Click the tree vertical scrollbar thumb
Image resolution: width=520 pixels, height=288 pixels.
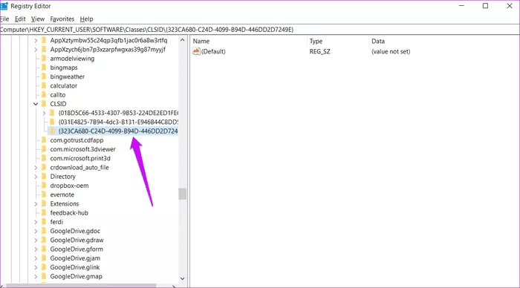[183, 194]
